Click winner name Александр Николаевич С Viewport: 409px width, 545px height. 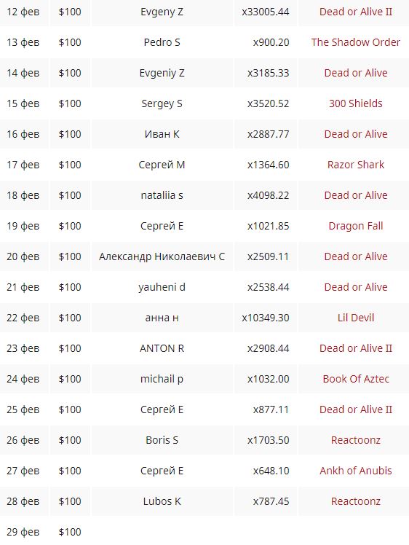[162, 256]
